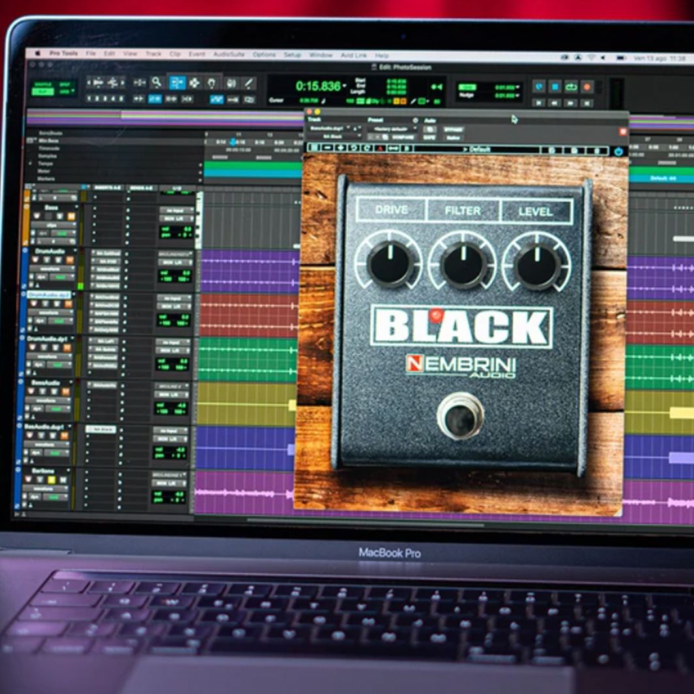Toggle plugin Bypass button
Viewport: 694px width, 694px height.
point(453,129)
